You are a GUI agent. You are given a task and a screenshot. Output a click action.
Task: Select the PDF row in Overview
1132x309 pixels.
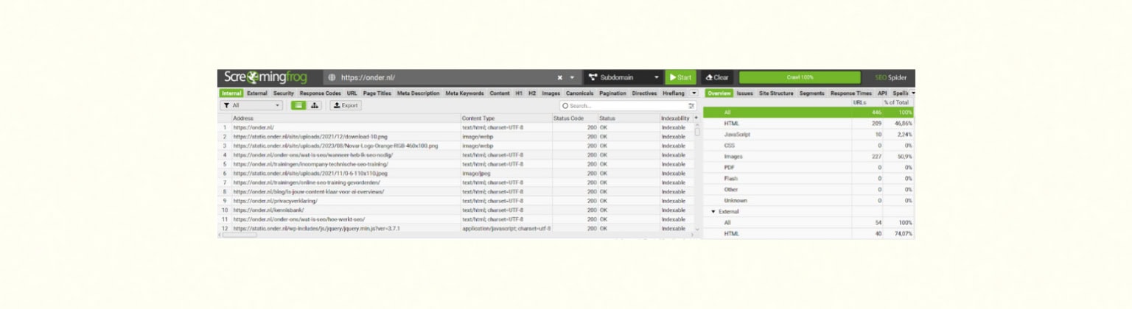tap(808, 168)
